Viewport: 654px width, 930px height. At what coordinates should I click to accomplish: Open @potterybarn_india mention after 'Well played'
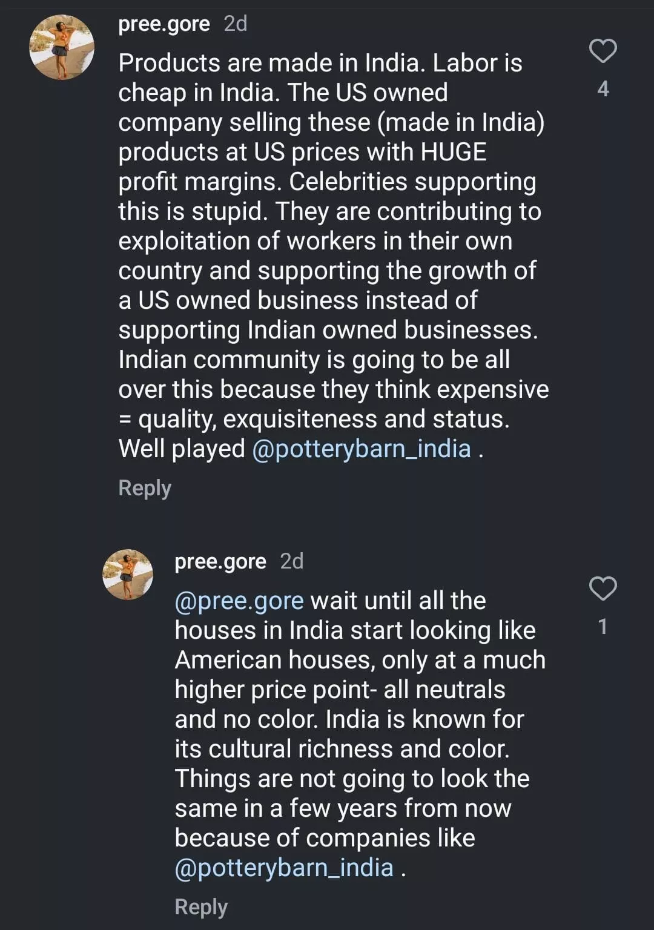click(362, 449)
